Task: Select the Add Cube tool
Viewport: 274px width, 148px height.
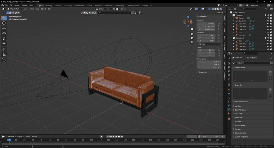Action: pos(4,60)
